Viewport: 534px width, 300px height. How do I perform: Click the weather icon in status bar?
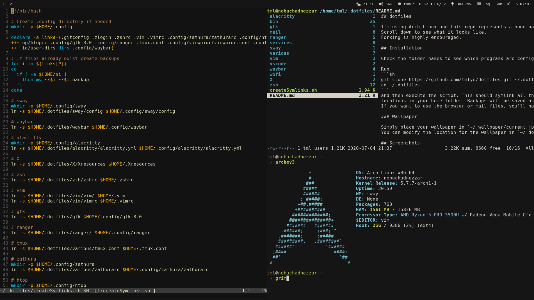(x=359, y=4)
